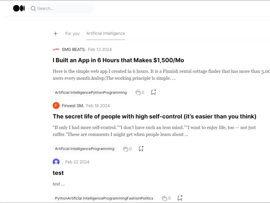Switch to the For you tab
Image resolution: width=270 pixels, height=203 pixels.
[x=72, y=33]
